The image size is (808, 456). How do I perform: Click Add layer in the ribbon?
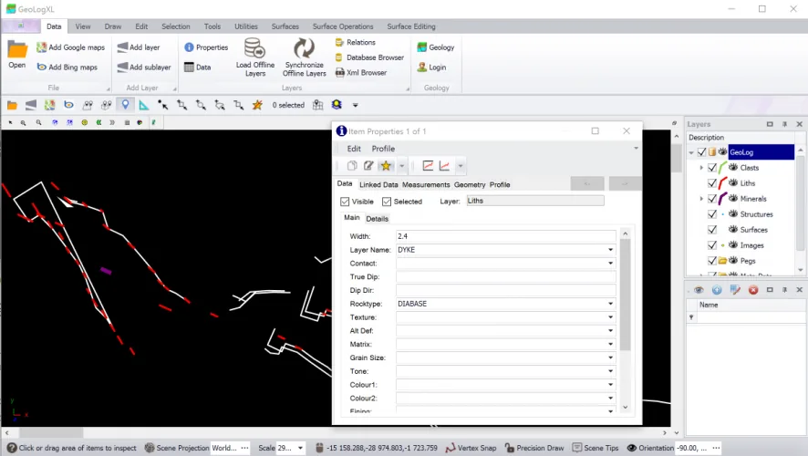point(139,47)
